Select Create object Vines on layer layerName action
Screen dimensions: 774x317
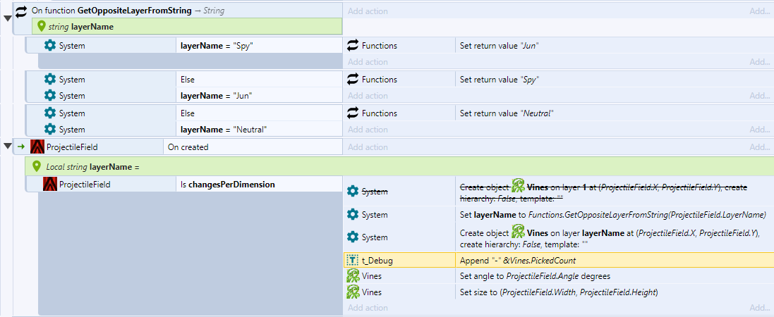pyautogui.click(x=614, y=237)
